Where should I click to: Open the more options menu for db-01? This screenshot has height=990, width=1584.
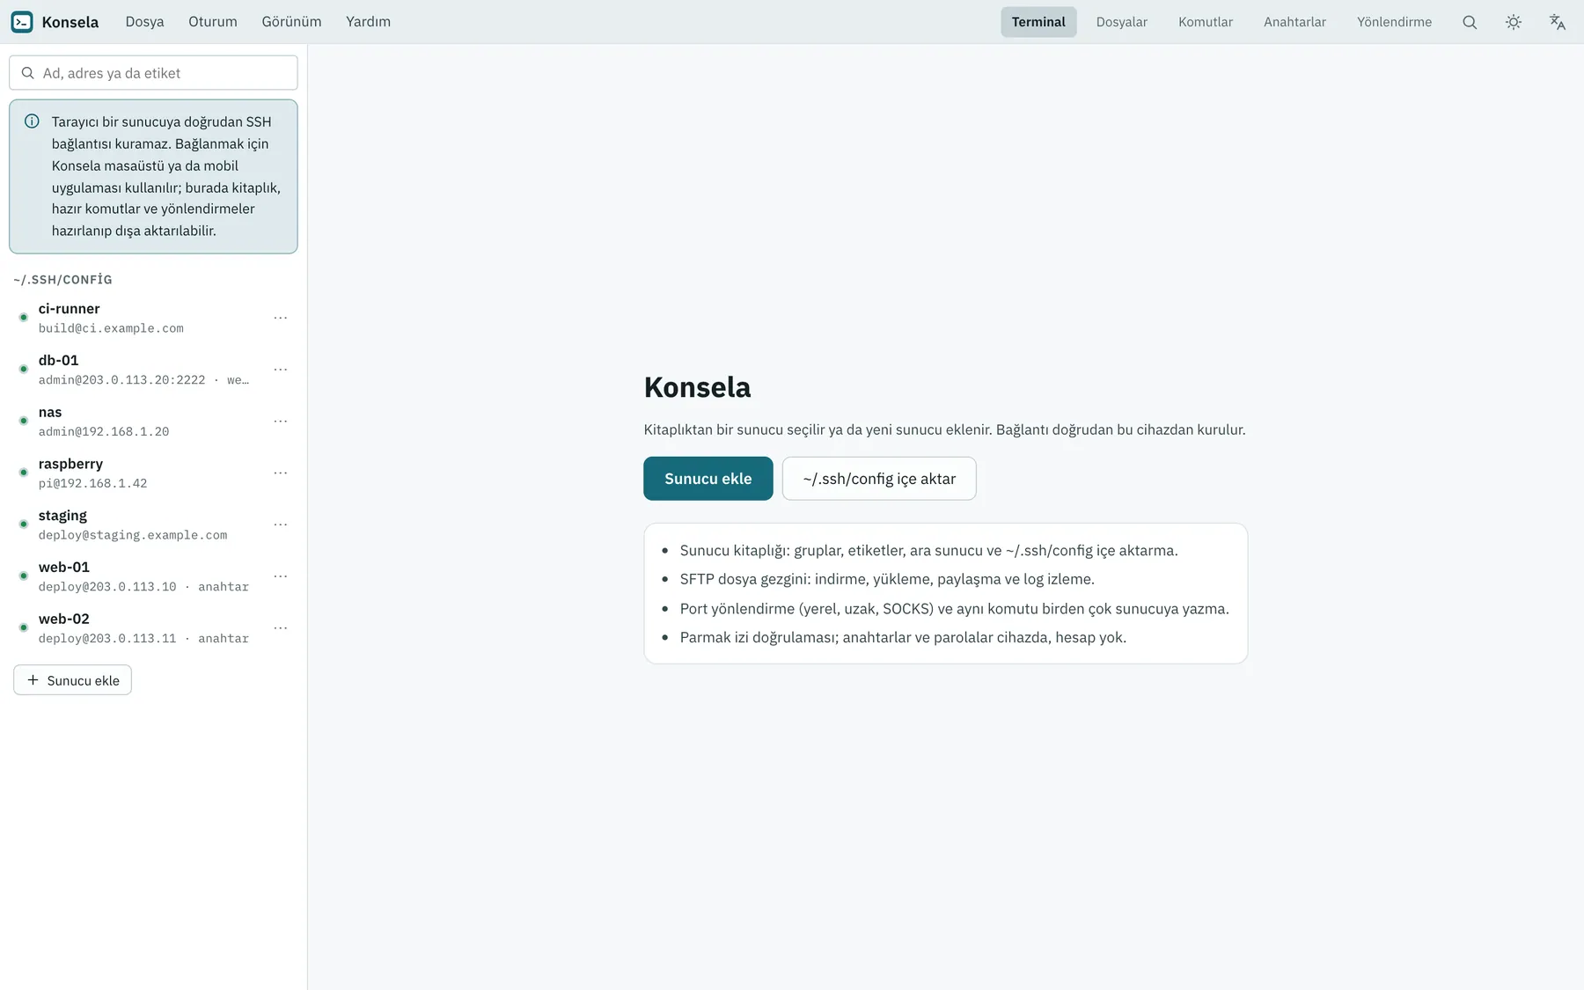click(x=281, y=370)
